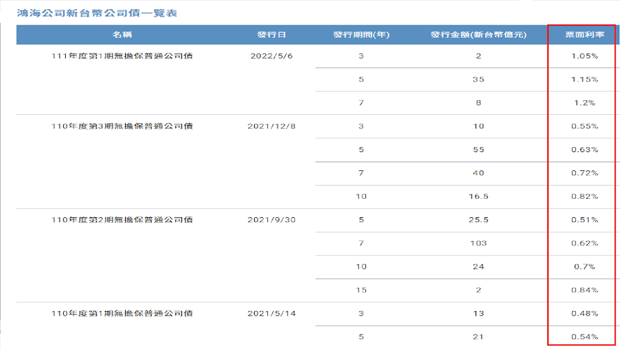627x349 pixels.
Task: Select the 發行日 column header
Action: point(272,35)
